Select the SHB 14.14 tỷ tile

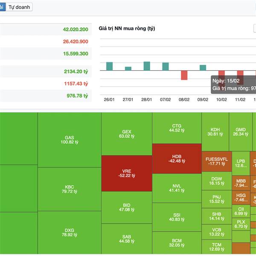(217, 216)
